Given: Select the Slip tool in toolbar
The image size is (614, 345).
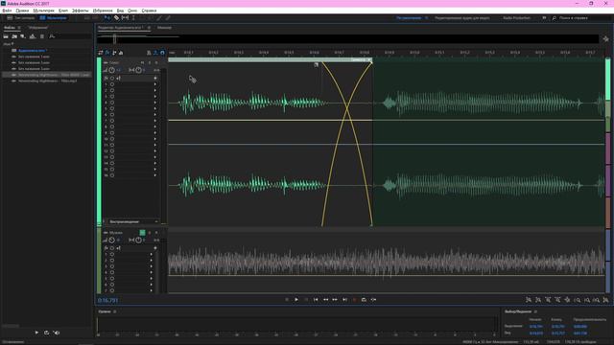Looking at the screenshot, I should [x=125, y=18].
